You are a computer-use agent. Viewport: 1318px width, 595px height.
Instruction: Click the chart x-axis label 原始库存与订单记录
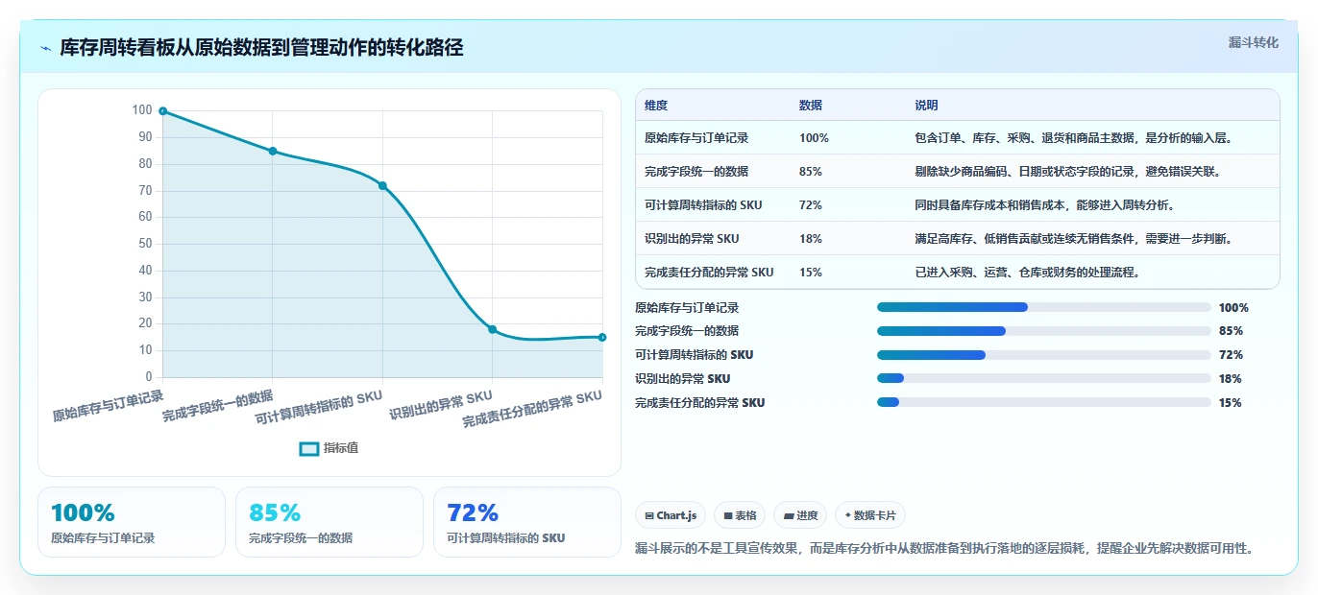(x=108, y=406)
